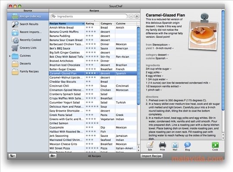Screen dimensions: 233x172
Task: Select the 'Greek Pasta Salad' recipe
Action: [x=61, y=115]
